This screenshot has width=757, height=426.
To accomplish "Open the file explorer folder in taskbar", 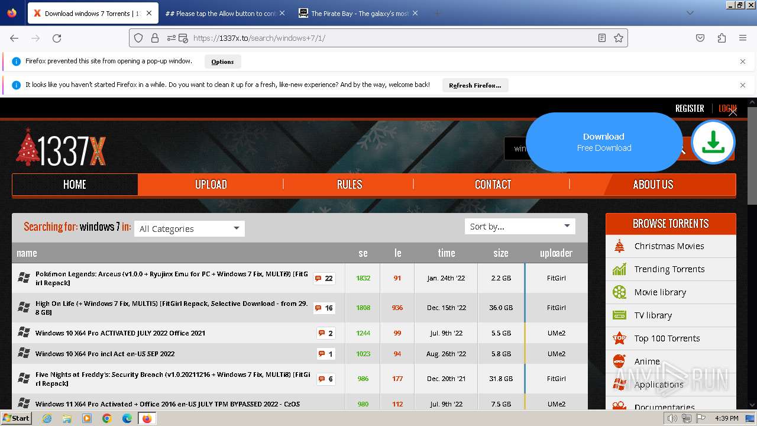I will [x=67, y=418].
